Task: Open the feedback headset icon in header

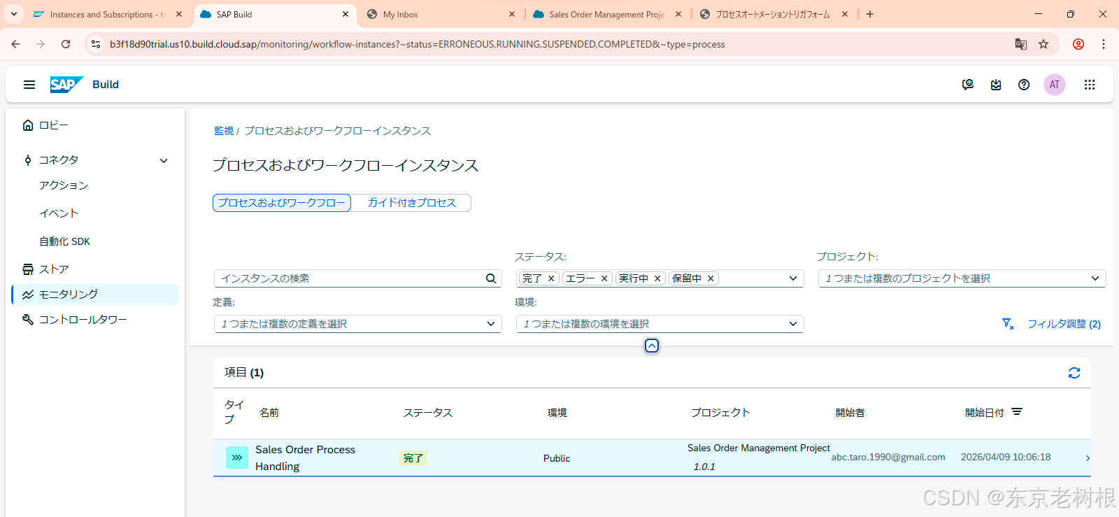Action: pos(968,85)
